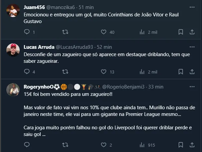Screen dimensions: 202x152
Task: Retweet Juam456's post
Action: pos(66,32)
